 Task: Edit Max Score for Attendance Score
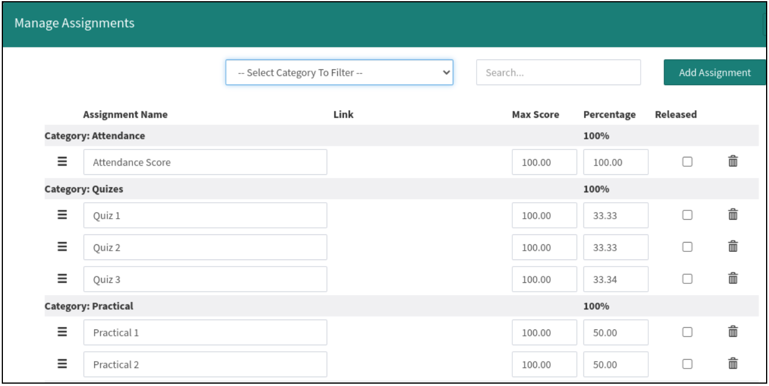pos(544,162)
